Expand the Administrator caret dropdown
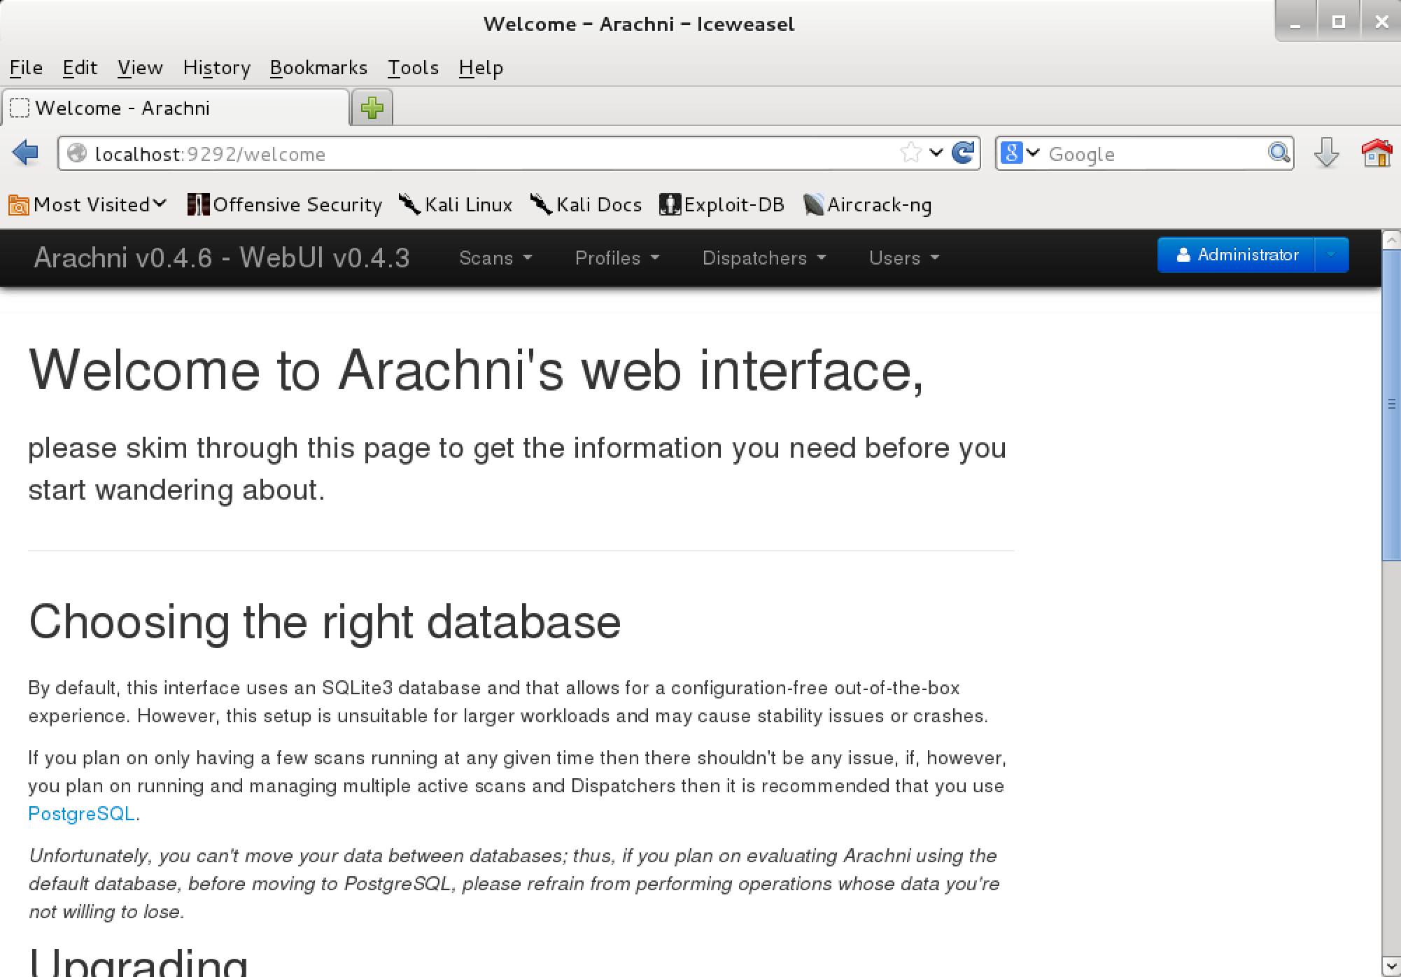1401x977 pixels. point(1332,255)
